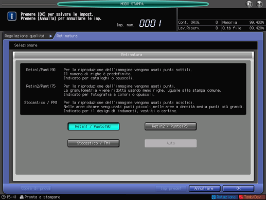Click the Stocastico / FM1 description label

tap(41, 103)
